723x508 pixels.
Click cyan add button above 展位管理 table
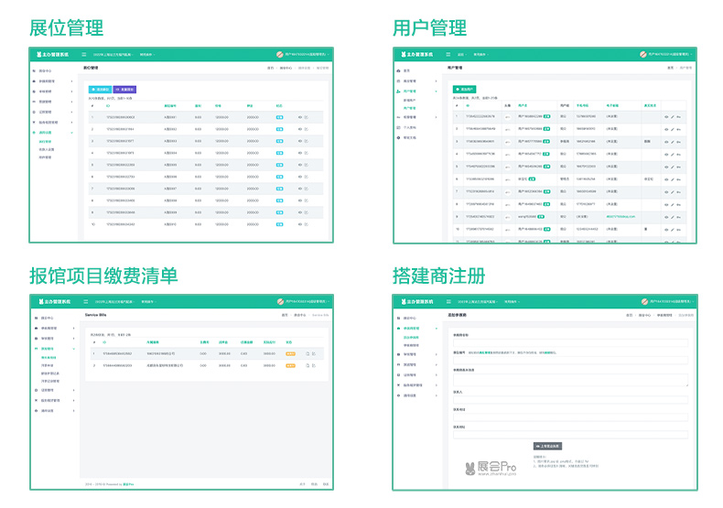(100, 90)
